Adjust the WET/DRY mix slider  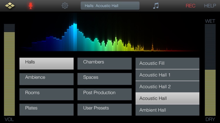210,70
